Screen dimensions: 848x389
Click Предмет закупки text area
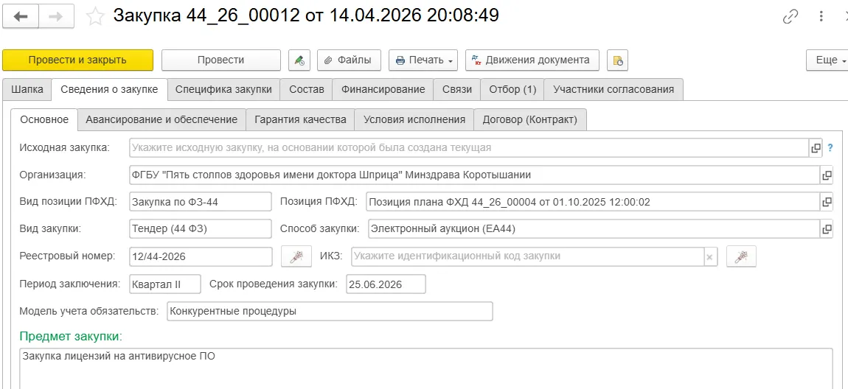pos(426,369)
